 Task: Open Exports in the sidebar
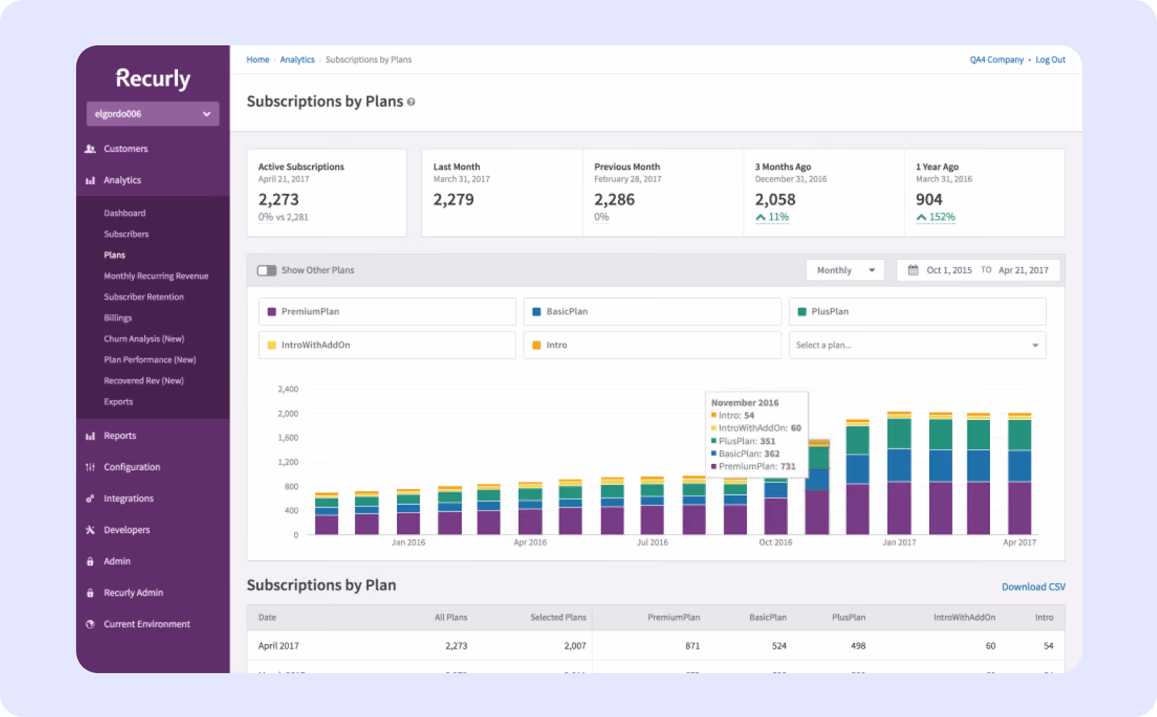[x=118, y=402]
